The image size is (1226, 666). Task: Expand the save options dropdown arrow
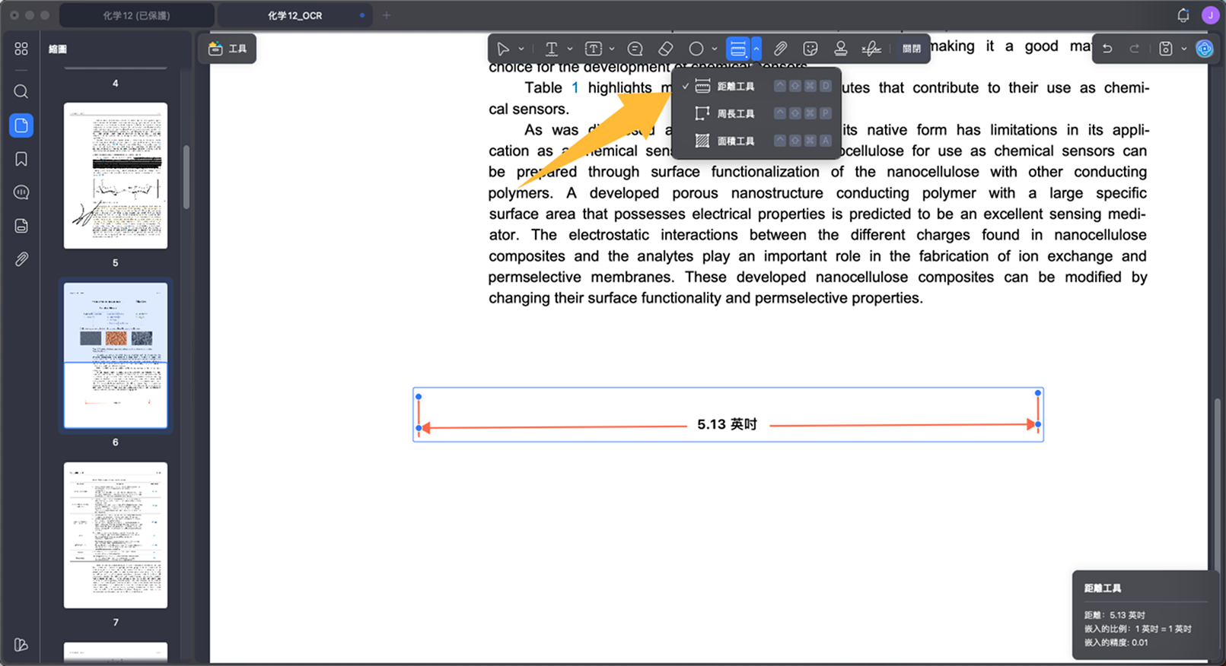tap(1184, 49)
